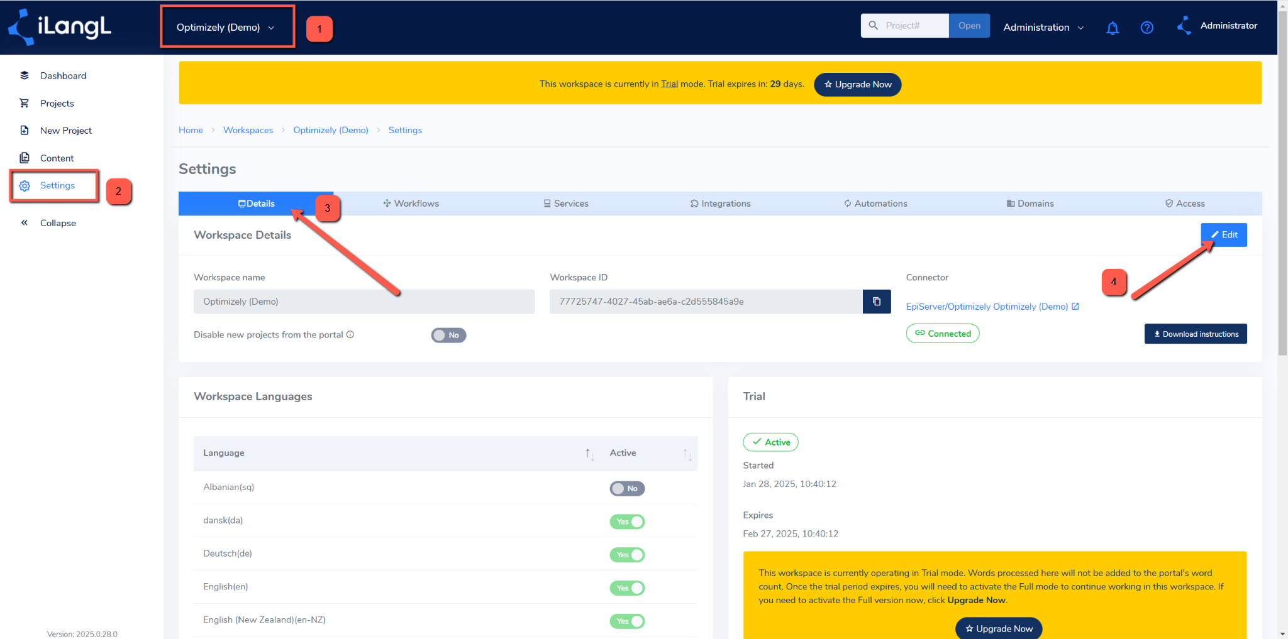Viewport: 1288px width, 639px height.
Task: Click the Dashboard sidebar icon
Action: click(x=25, y=75)
